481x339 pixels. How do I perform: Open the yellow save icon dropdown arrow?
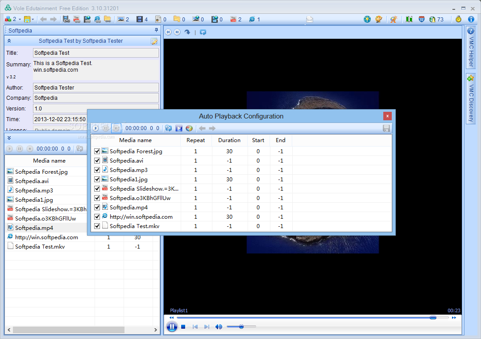[33, 20]
